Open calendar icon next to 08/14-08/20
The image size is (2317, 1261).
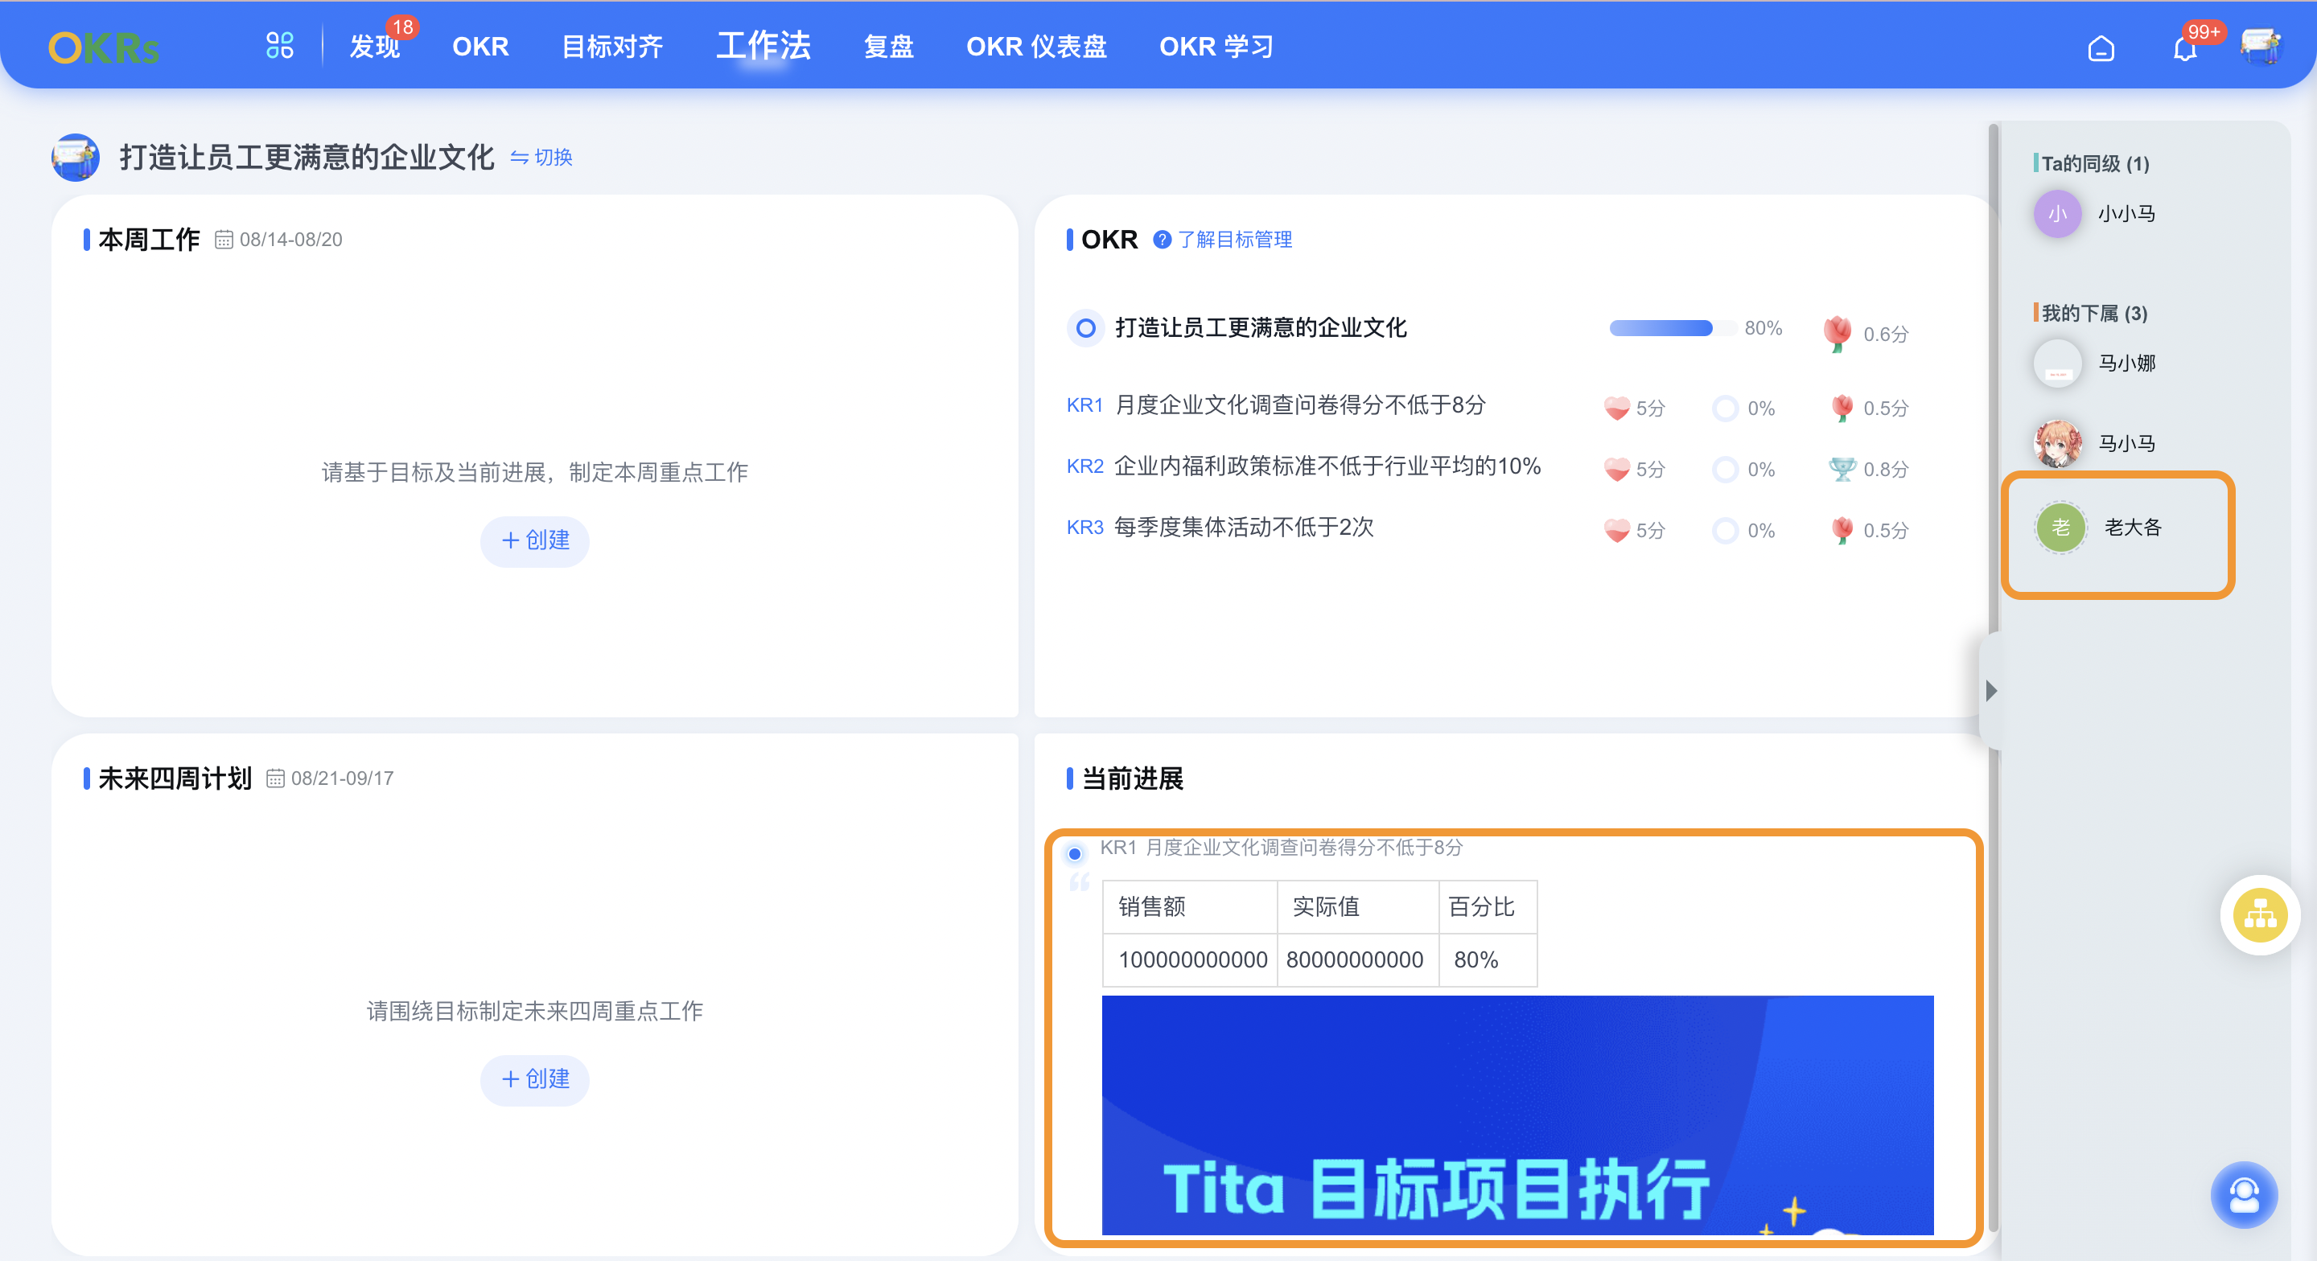coord(224,239)
